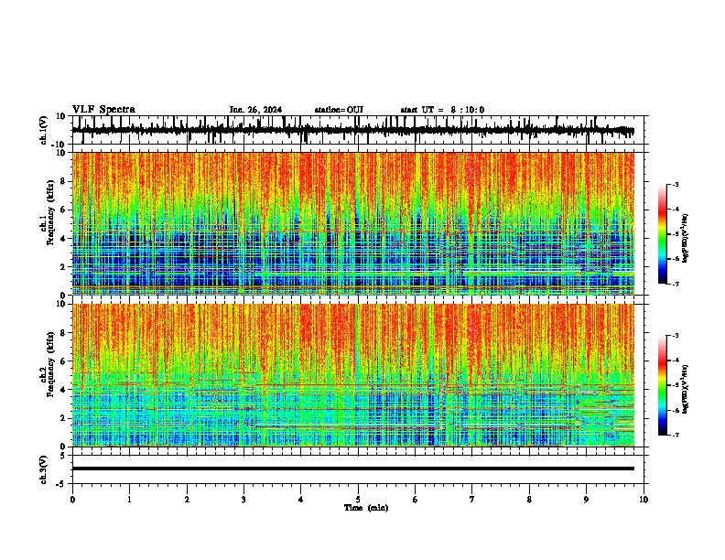Click the ch.1 "Frequency (kHz)" axis label
This screenshot has height=560, width=725.
(50, 213)
